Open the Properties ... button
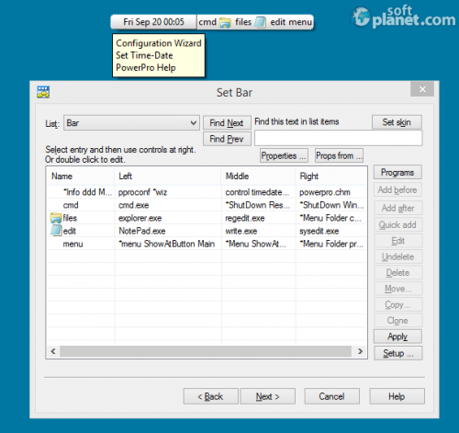Image resolution: width=459 pixels, height=433 pixels. tap(284, 155)
